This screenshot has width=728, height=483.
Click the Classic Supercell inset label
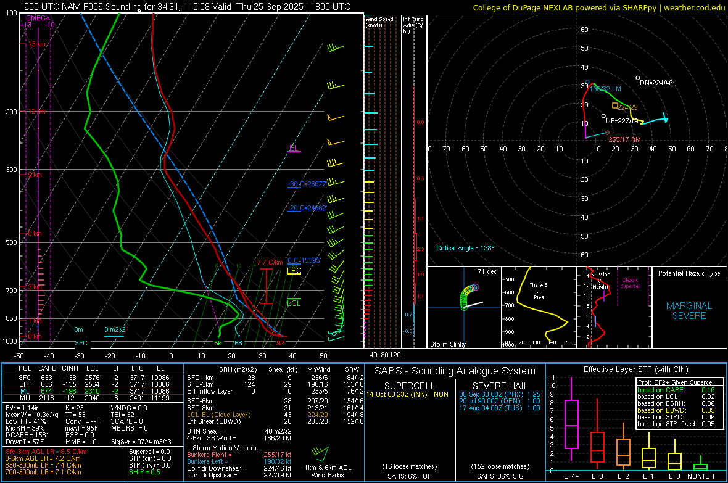(631, 283)
